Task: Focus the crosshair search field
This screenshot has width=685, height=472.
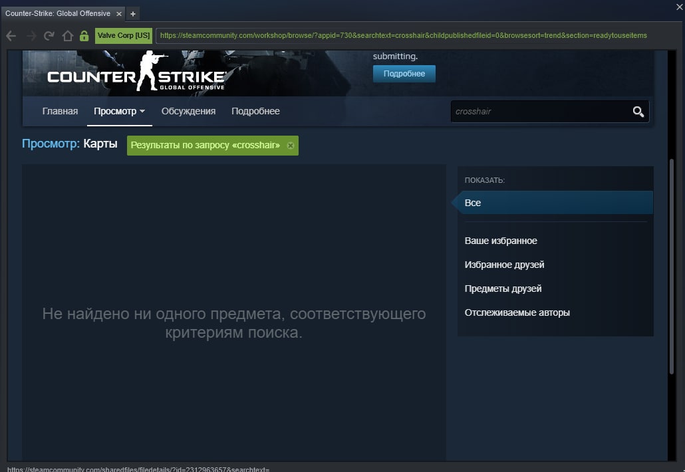Action: (x=541, y=112)
